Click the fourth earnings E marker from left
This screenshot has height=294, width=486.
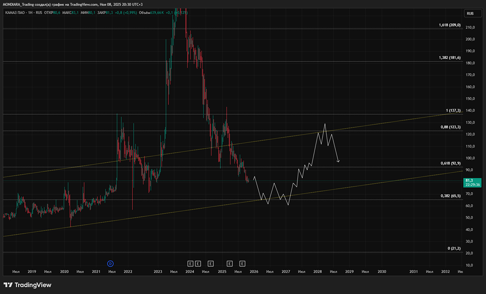(x=230, y=263)
